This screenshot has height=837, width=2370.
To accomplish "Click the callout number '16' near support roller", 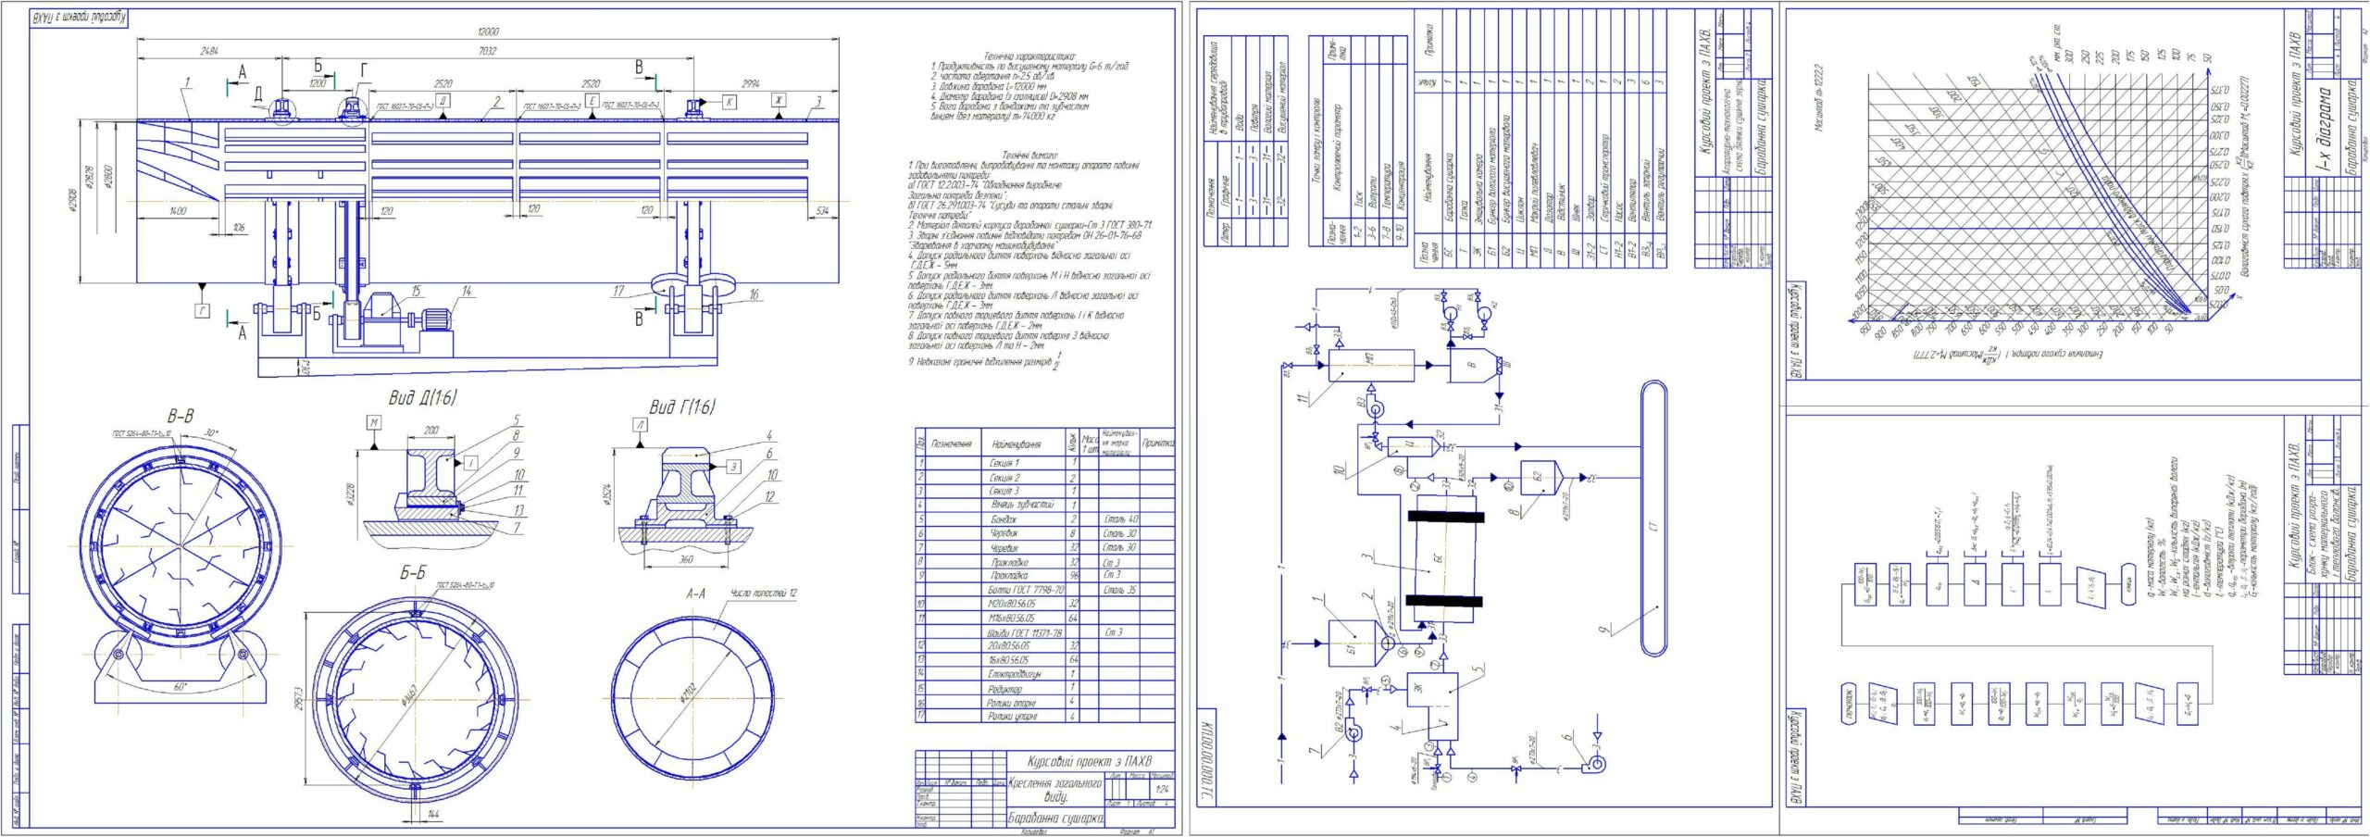I will (755, 294).
